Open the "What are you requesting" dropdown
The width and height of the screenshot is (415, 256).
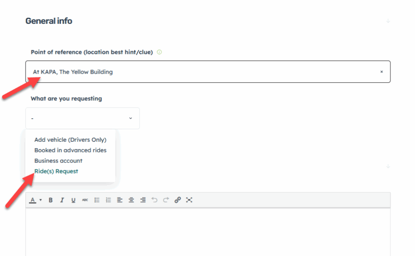[83, 118]
